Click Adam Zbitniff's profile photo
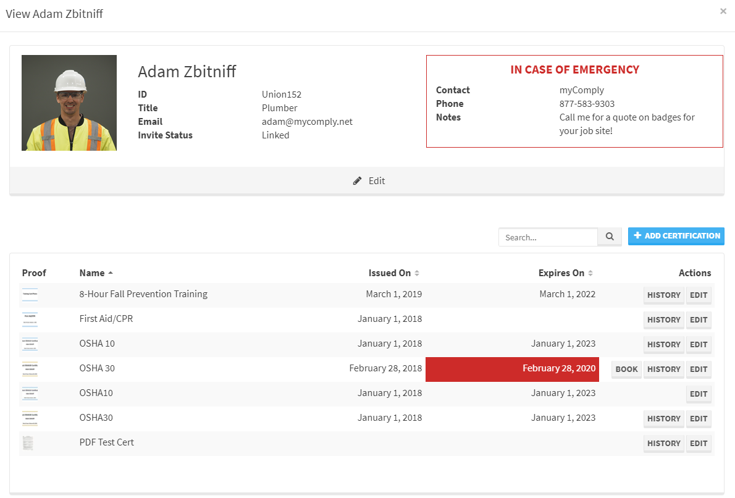 point(69,103)
